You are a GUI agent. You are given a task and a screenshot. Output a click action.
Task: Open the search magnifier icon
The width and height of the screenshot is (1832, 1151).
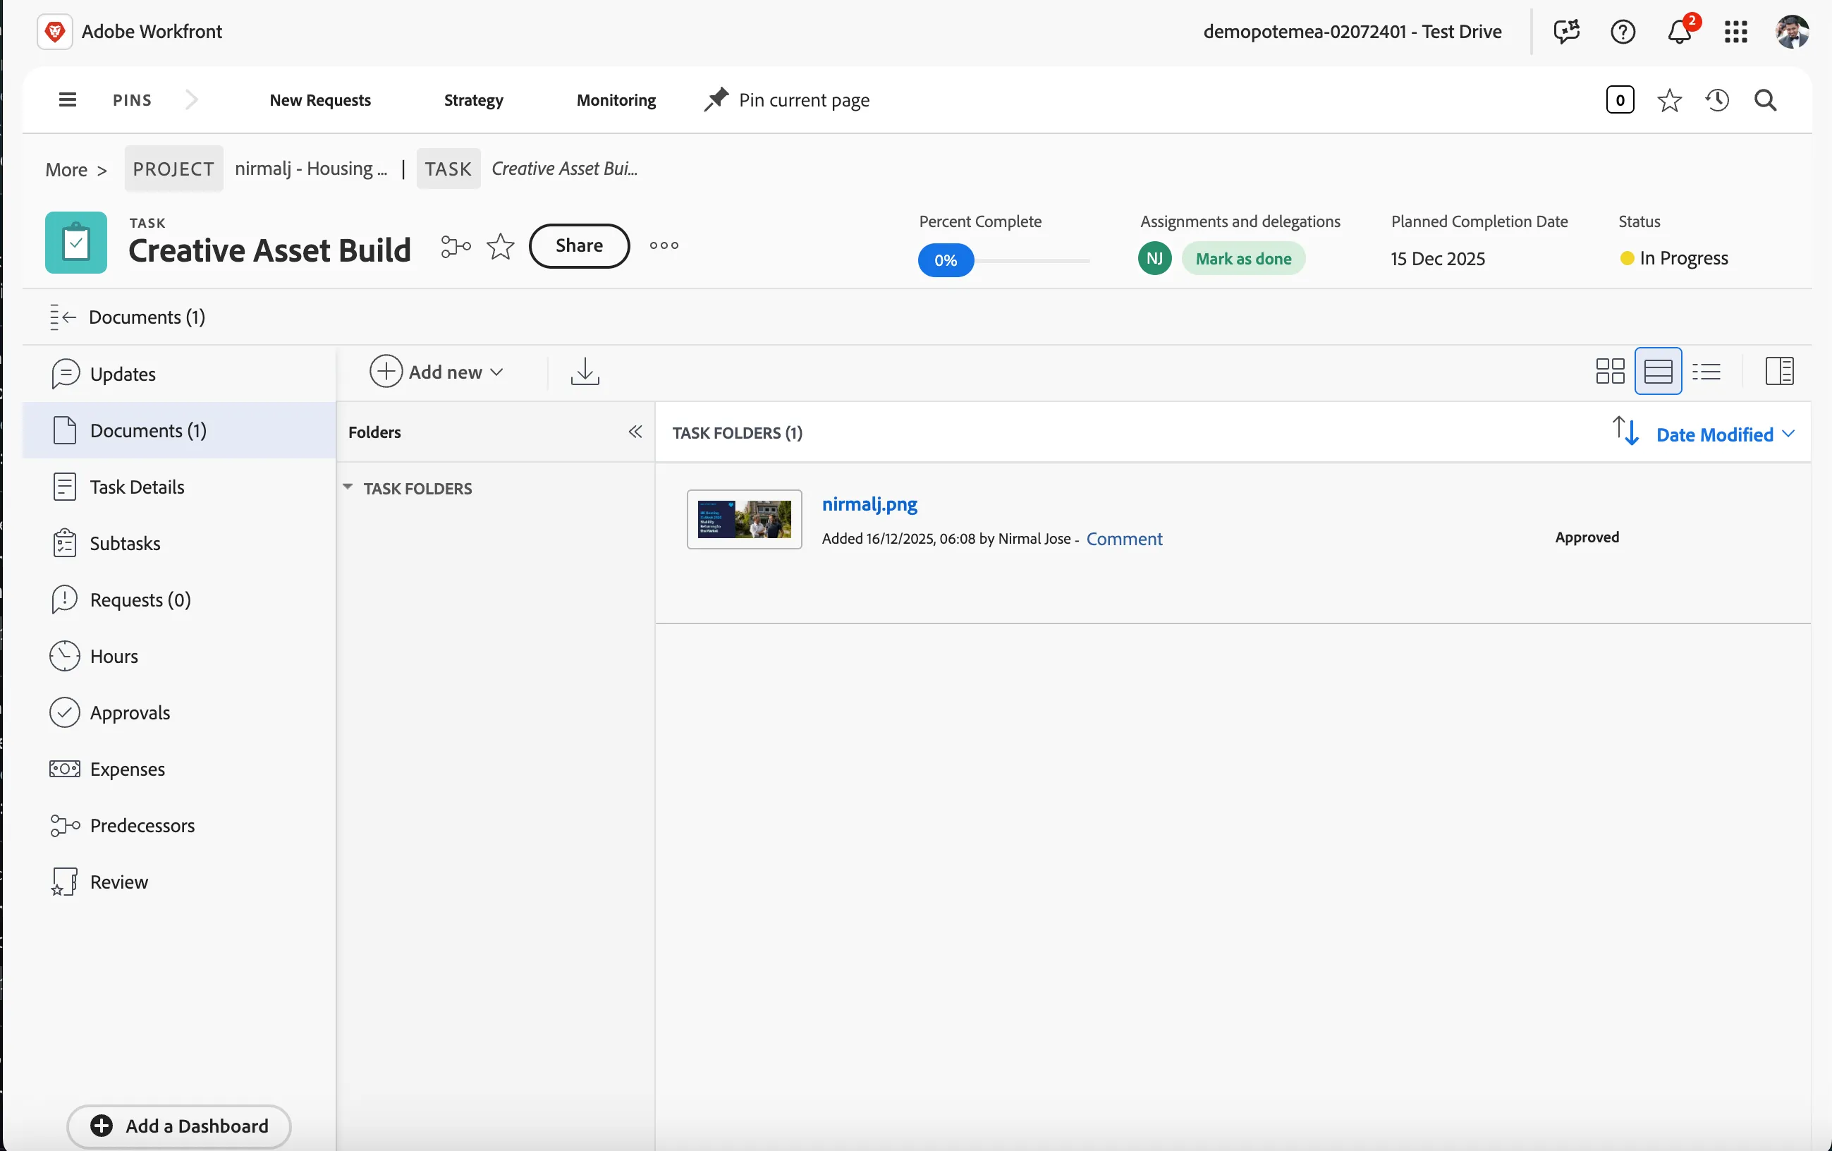tap(1765, 100)
